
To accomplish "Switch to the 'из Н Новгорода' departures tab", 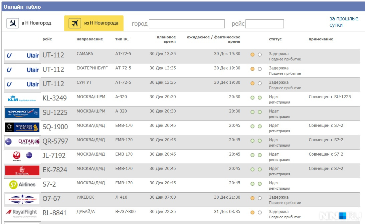I will pos(94,23).
